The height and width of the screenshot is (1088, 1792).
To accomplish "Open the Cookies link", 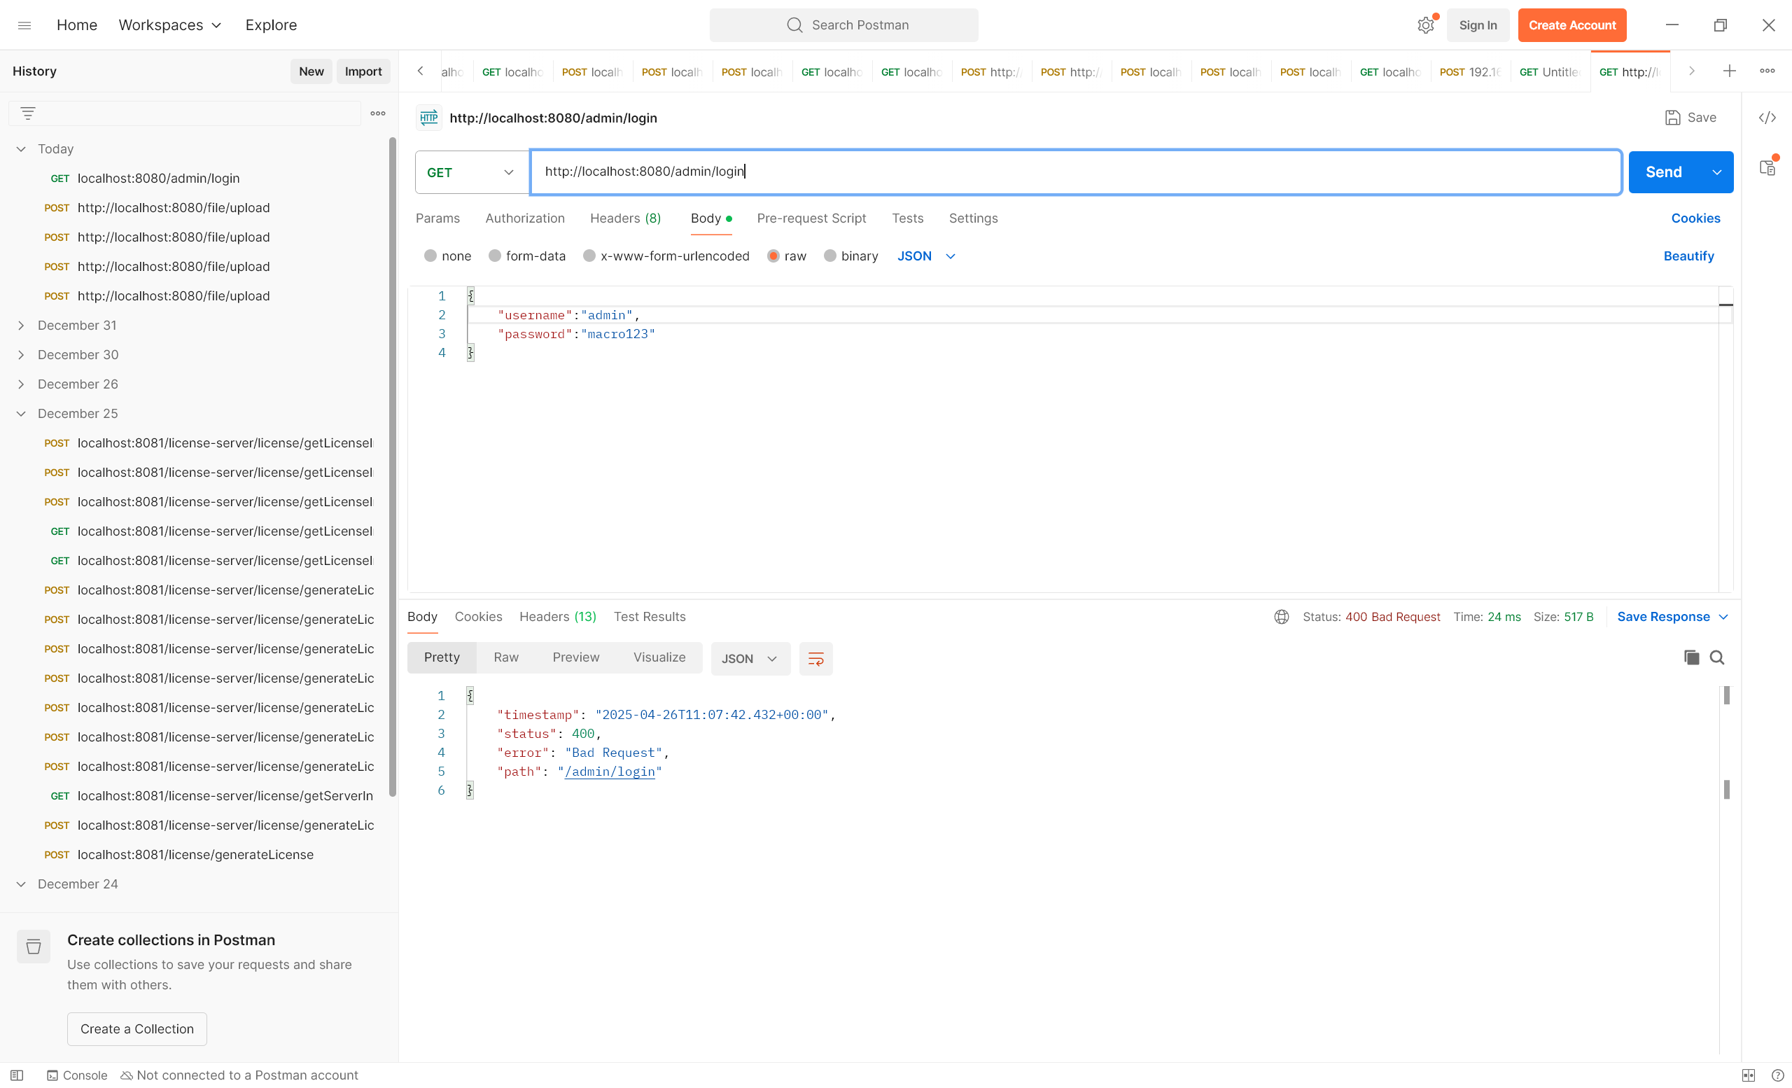I will pyautogui.click(x=1695, y=218).
